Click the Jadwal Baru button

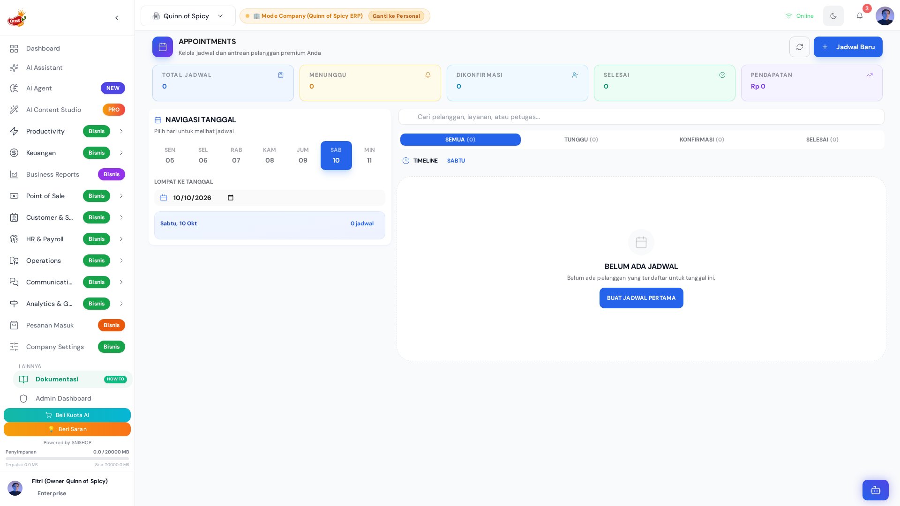[848, 47]
